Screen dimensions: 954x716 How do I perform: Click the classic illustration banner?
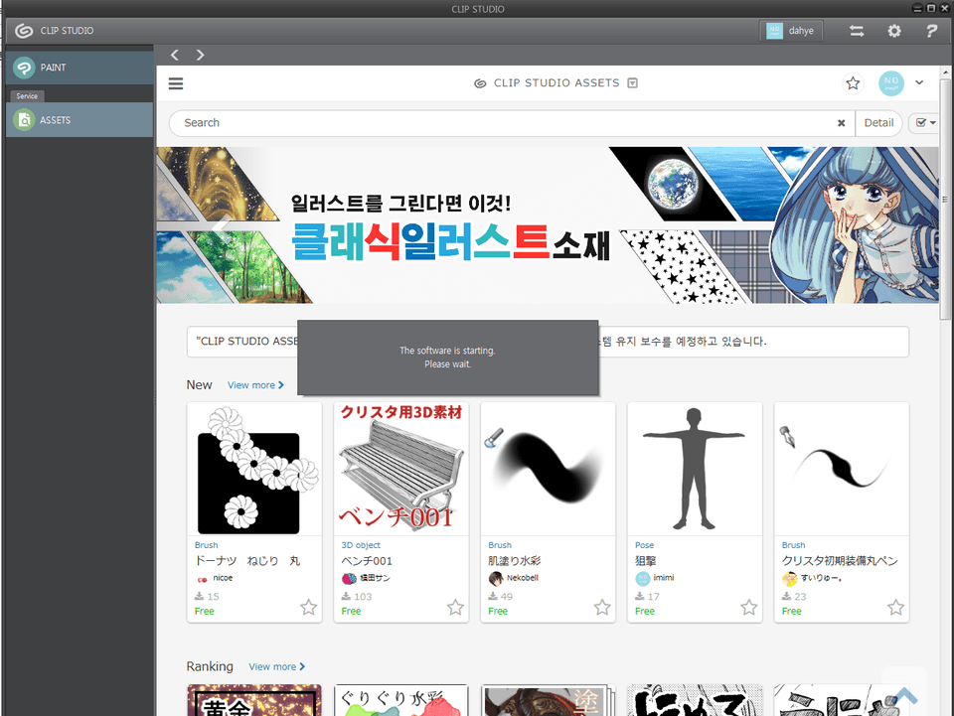point(548,224)
